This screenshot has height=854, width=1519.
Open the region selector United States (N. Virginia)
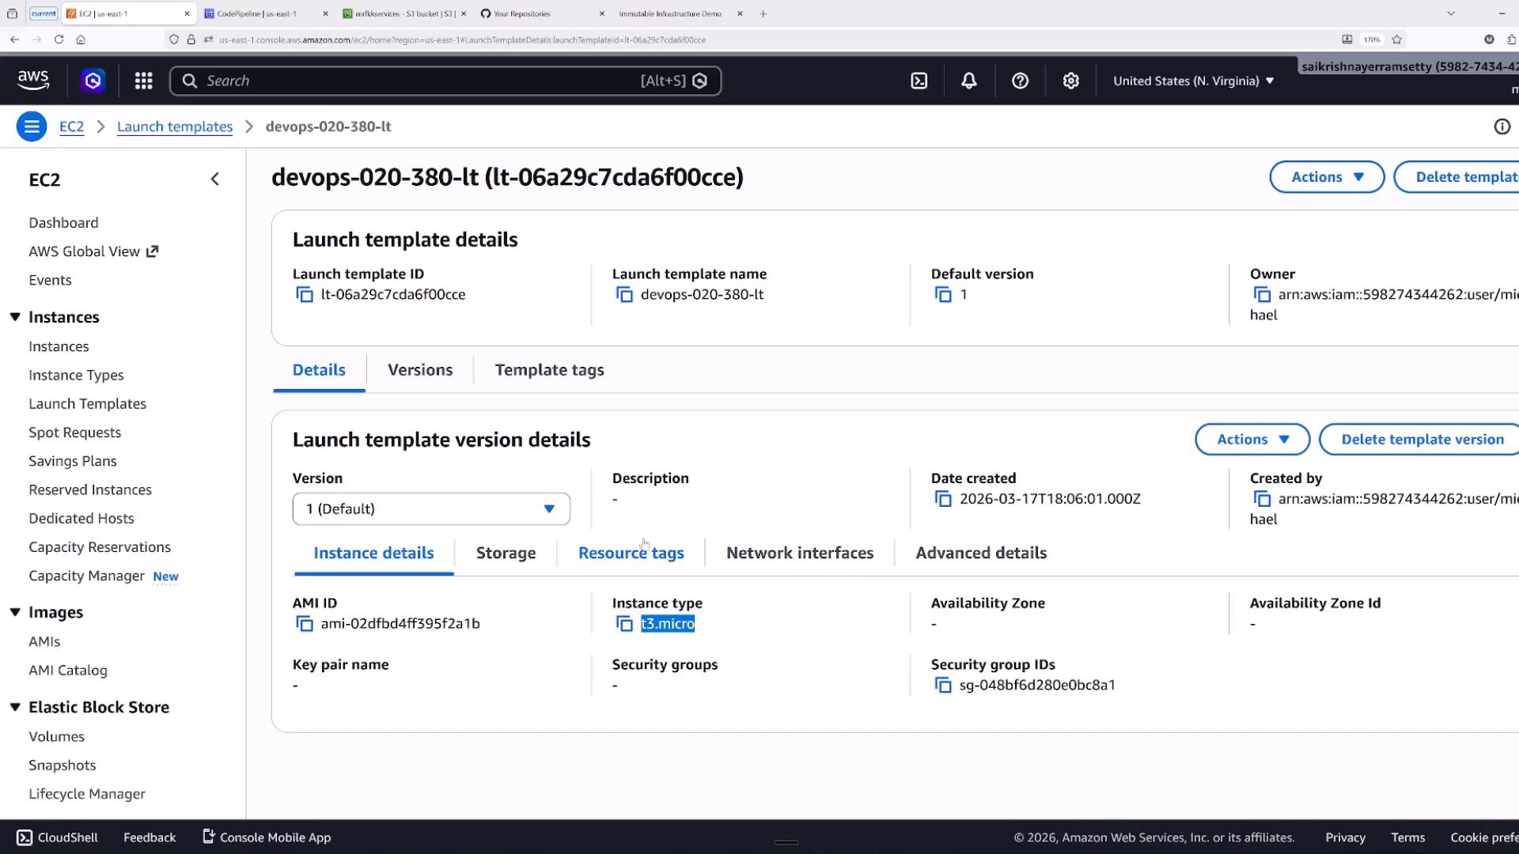click(1194, 81)
